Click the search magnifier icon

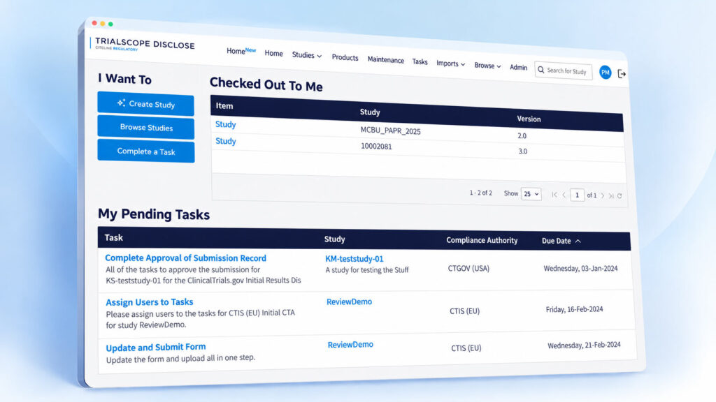tap(541, 70)
